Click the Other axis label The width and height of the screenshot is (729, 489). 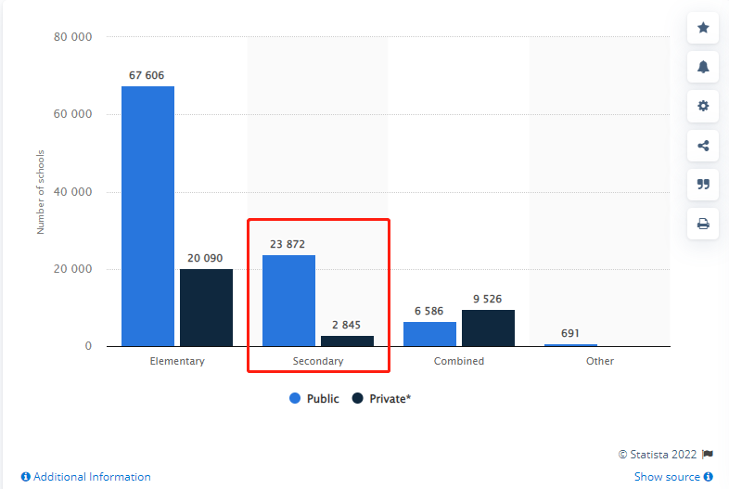(x=600, y=361)
